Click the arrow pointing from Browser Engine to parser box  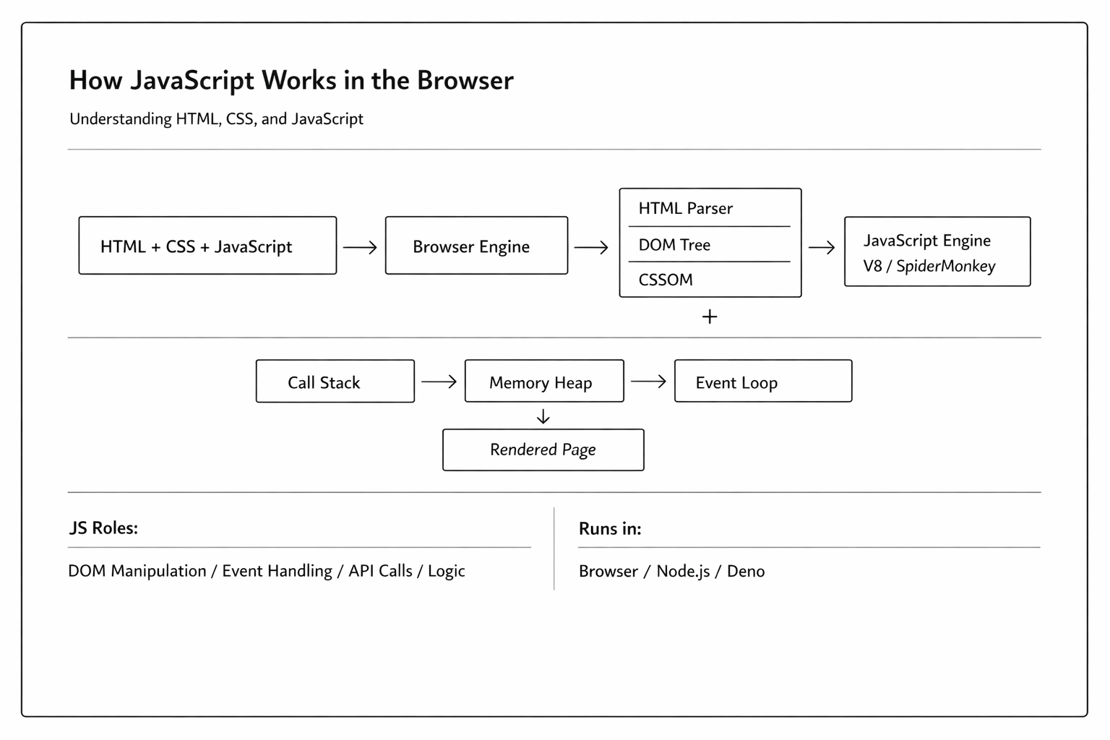(x=591, y=247)
